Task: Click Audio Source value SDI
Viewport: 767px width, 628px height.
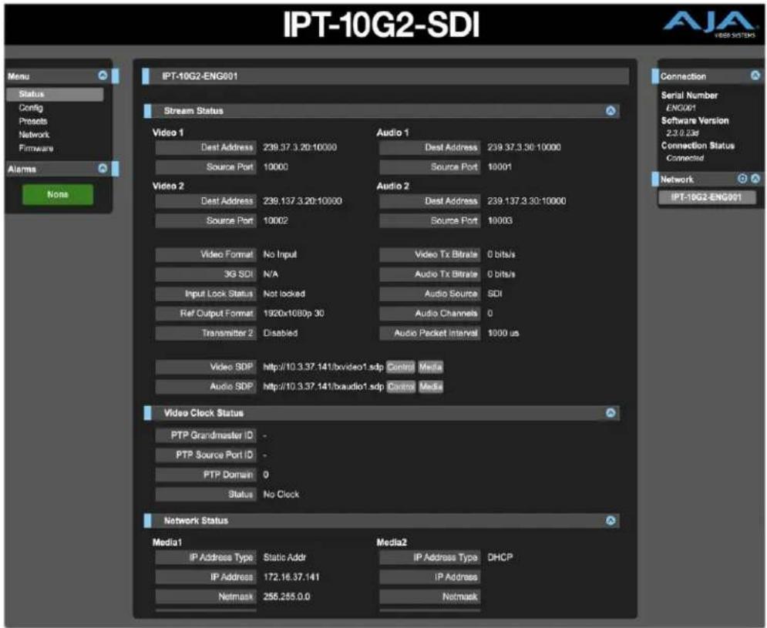Action: (x=495, y=294)
